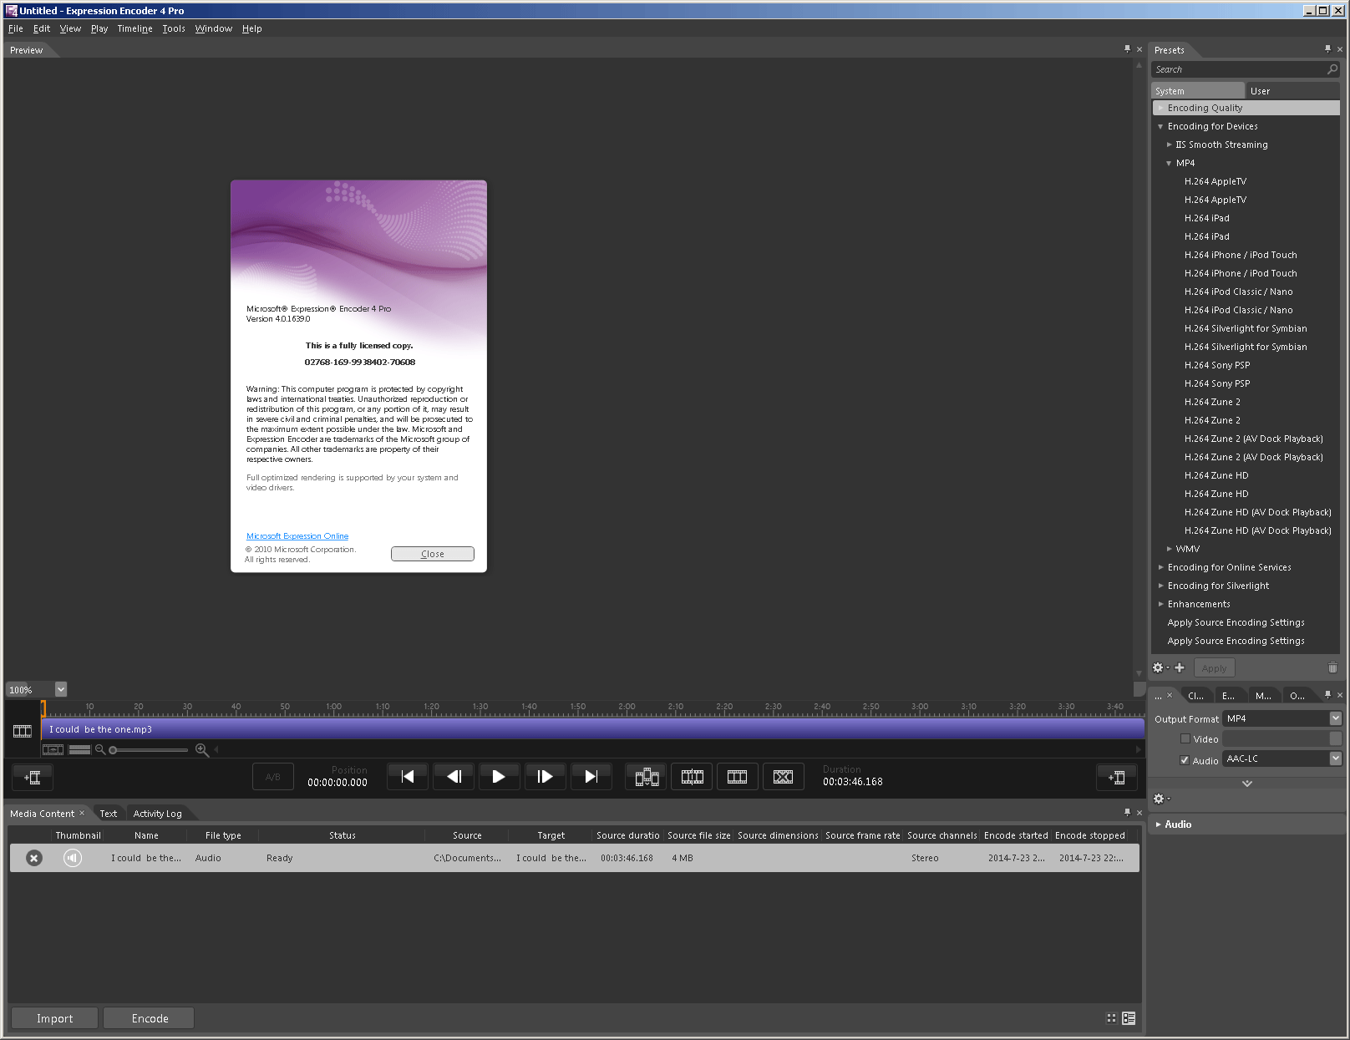Show more options with the double chevron
The height and width of the screenshot is (1040, 1350).
click(x=1247, y=784)
